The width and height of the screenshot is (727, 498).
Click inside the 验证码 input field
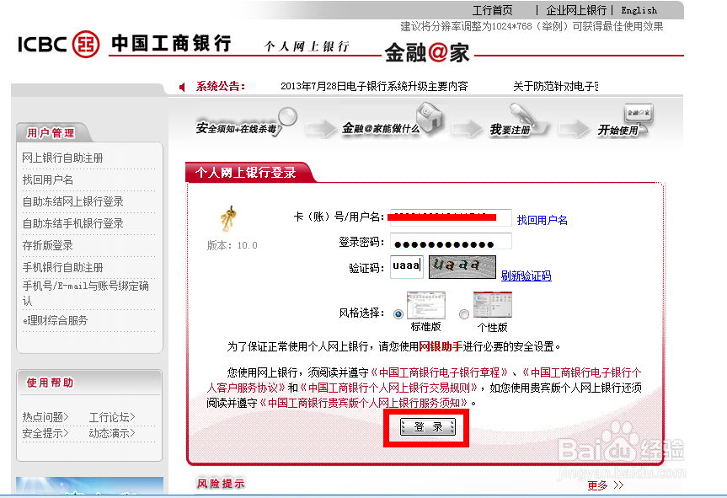point(406,265)
